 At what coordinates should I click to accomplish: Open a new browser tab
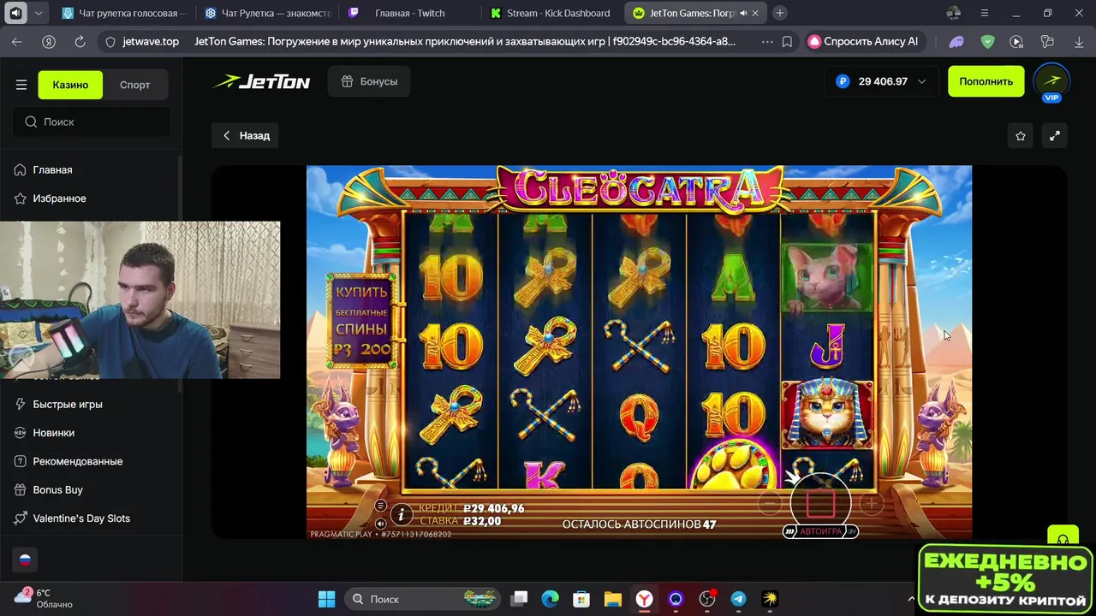click(779, 13)
